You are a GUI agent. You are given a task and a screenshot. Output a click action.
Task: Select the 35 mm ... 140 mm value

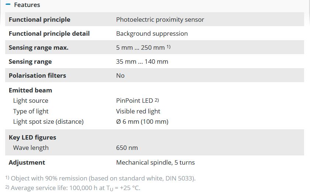[x=142, y=62]
